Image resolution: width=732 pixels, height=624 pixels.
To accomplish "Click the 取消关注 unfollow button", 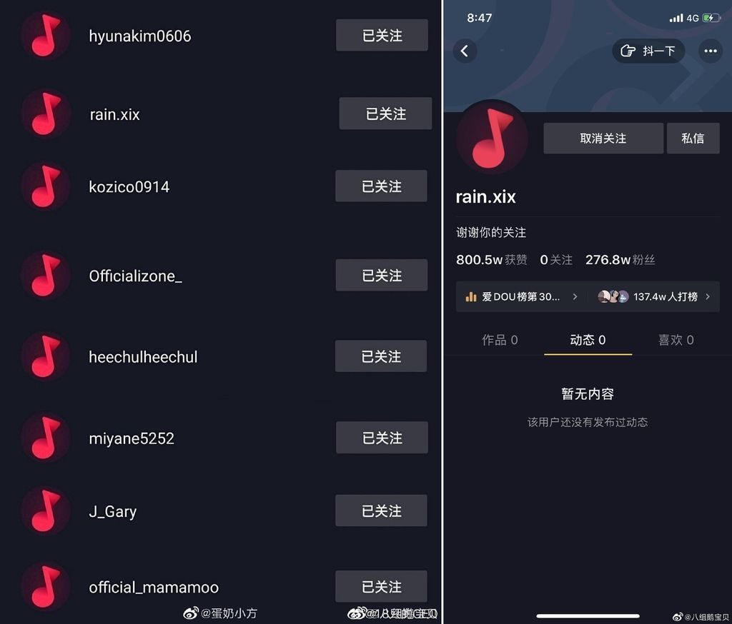I will coord(603,138).
